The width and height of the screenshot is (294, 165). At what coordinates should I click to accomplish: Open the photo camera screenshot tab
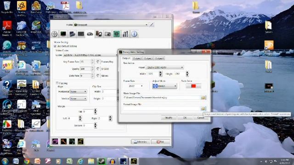pos(107,34)
